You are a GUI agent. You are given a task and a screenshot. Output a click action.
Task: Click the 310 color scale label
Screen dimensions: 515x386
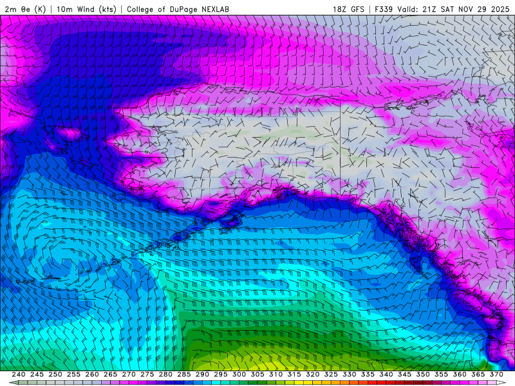(276, 374)
